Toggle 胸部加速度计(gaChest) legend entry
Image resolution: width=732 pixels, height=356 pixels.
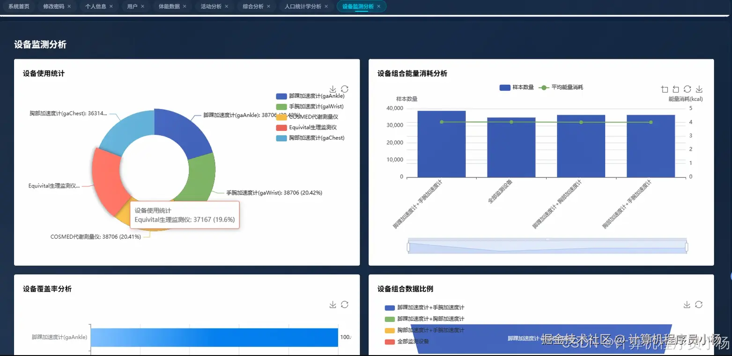coord(310,138)
